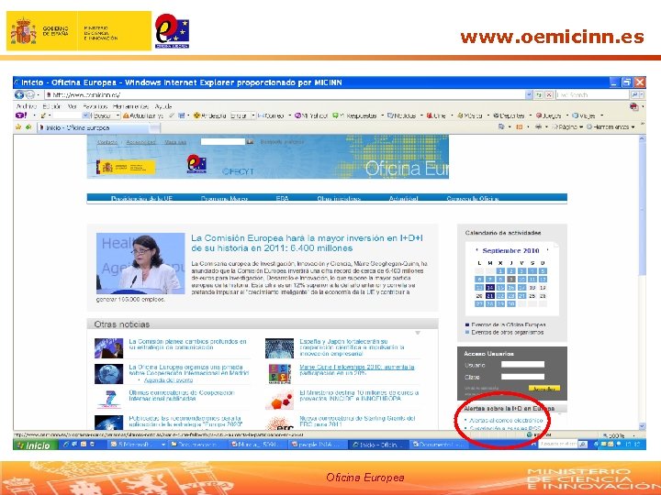Open Respuestas in the Yahoo toolbar

pos(354,115)
